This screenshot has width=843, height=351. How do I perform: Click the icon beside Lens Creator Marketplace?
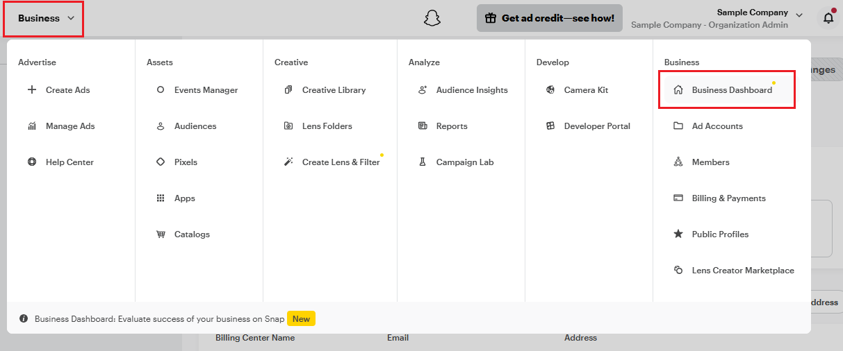pos(678,271)
